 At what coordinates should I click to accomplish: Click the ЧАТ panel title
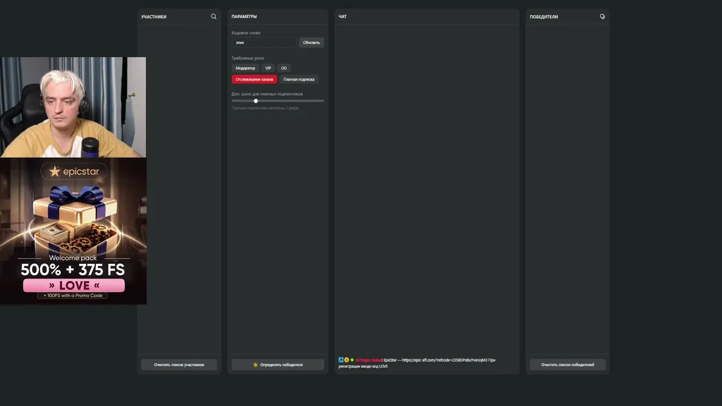click(342, 17)
